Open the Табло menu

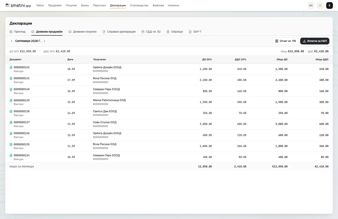[40, 5]
